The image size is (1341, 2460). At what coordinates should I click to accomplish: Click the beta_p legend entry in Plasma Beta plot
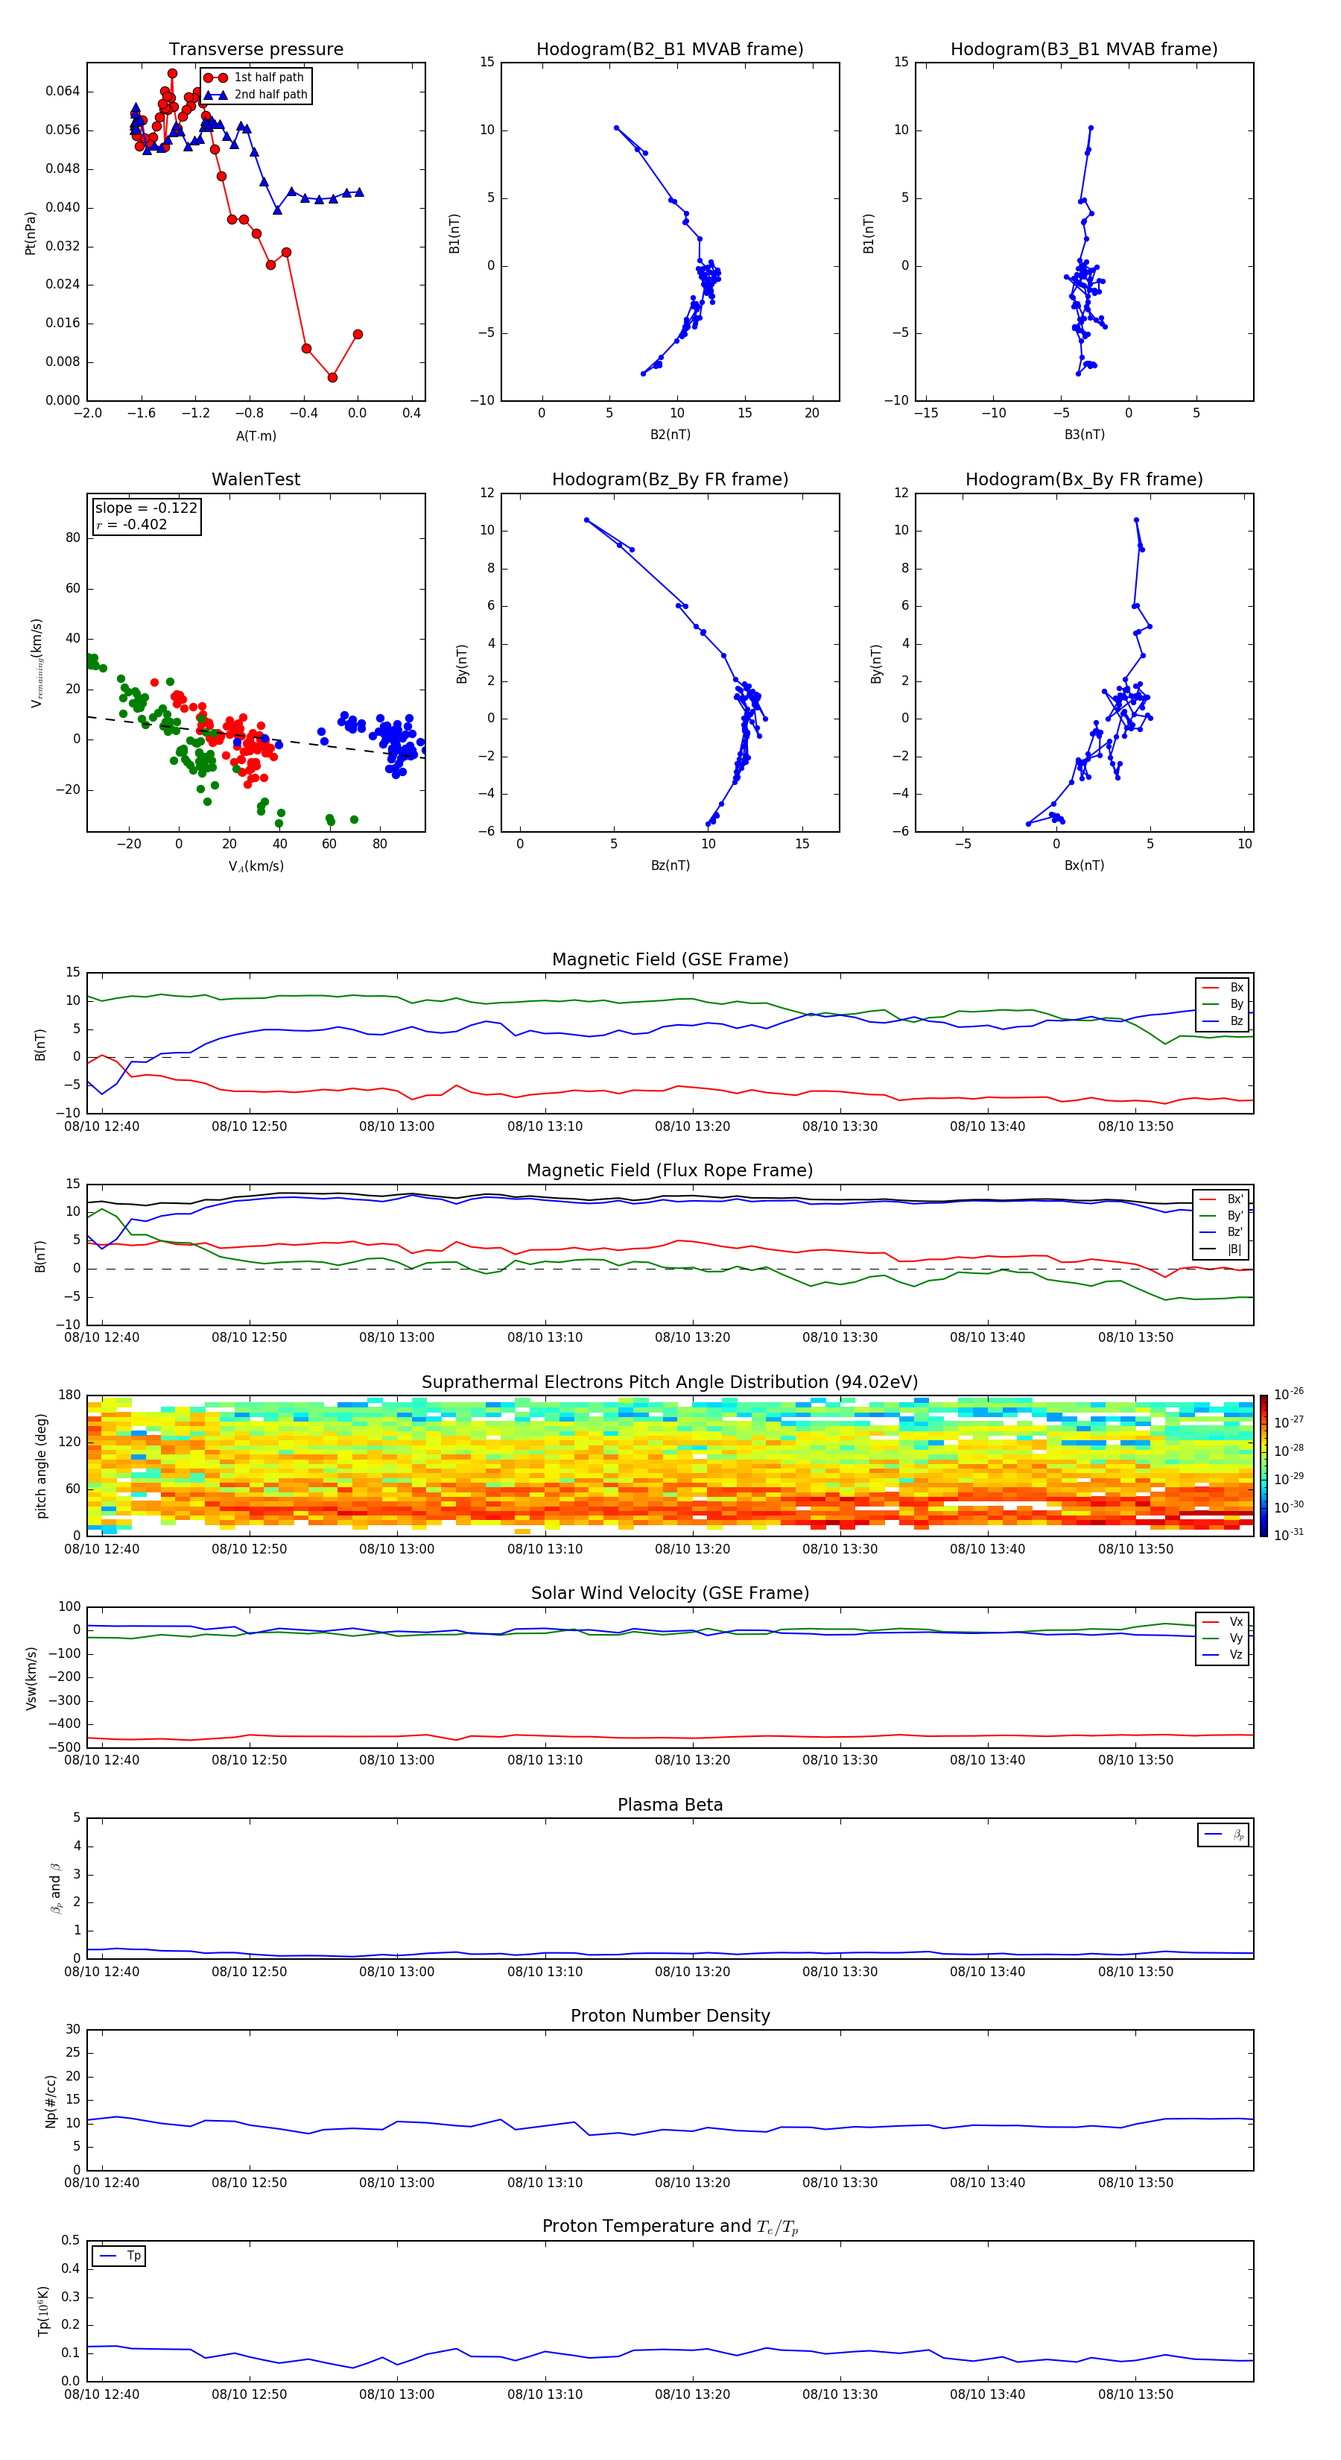[x=1223, y=1835]
